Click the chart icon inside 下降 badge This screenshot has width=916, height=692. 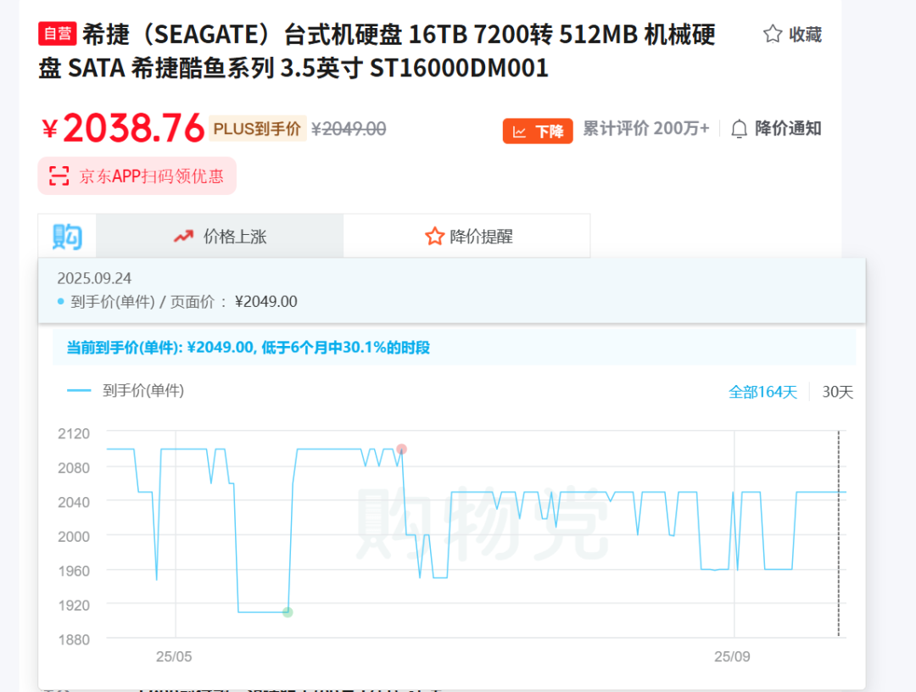pos(519,131)
